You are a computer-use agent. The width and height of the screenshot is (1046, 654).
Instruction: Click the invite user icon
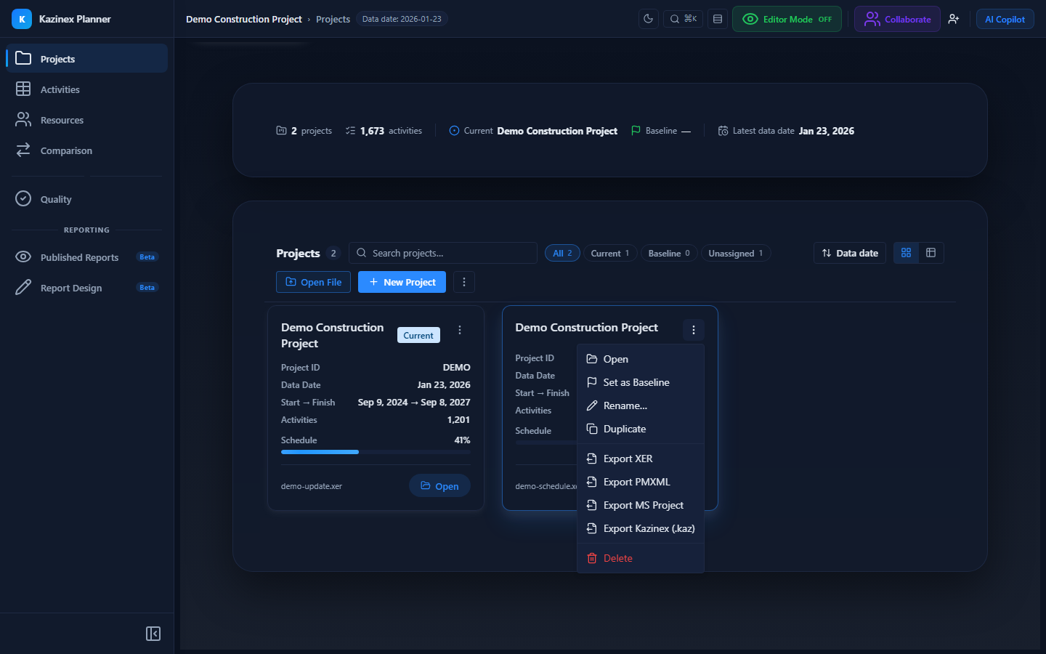[x=954, y=19]
